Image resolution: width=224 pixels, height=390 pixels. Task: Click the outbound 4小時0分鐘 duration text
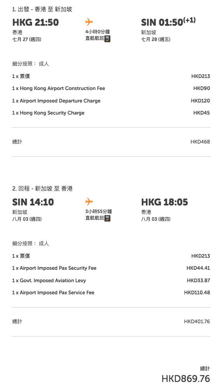click(98, 32)
